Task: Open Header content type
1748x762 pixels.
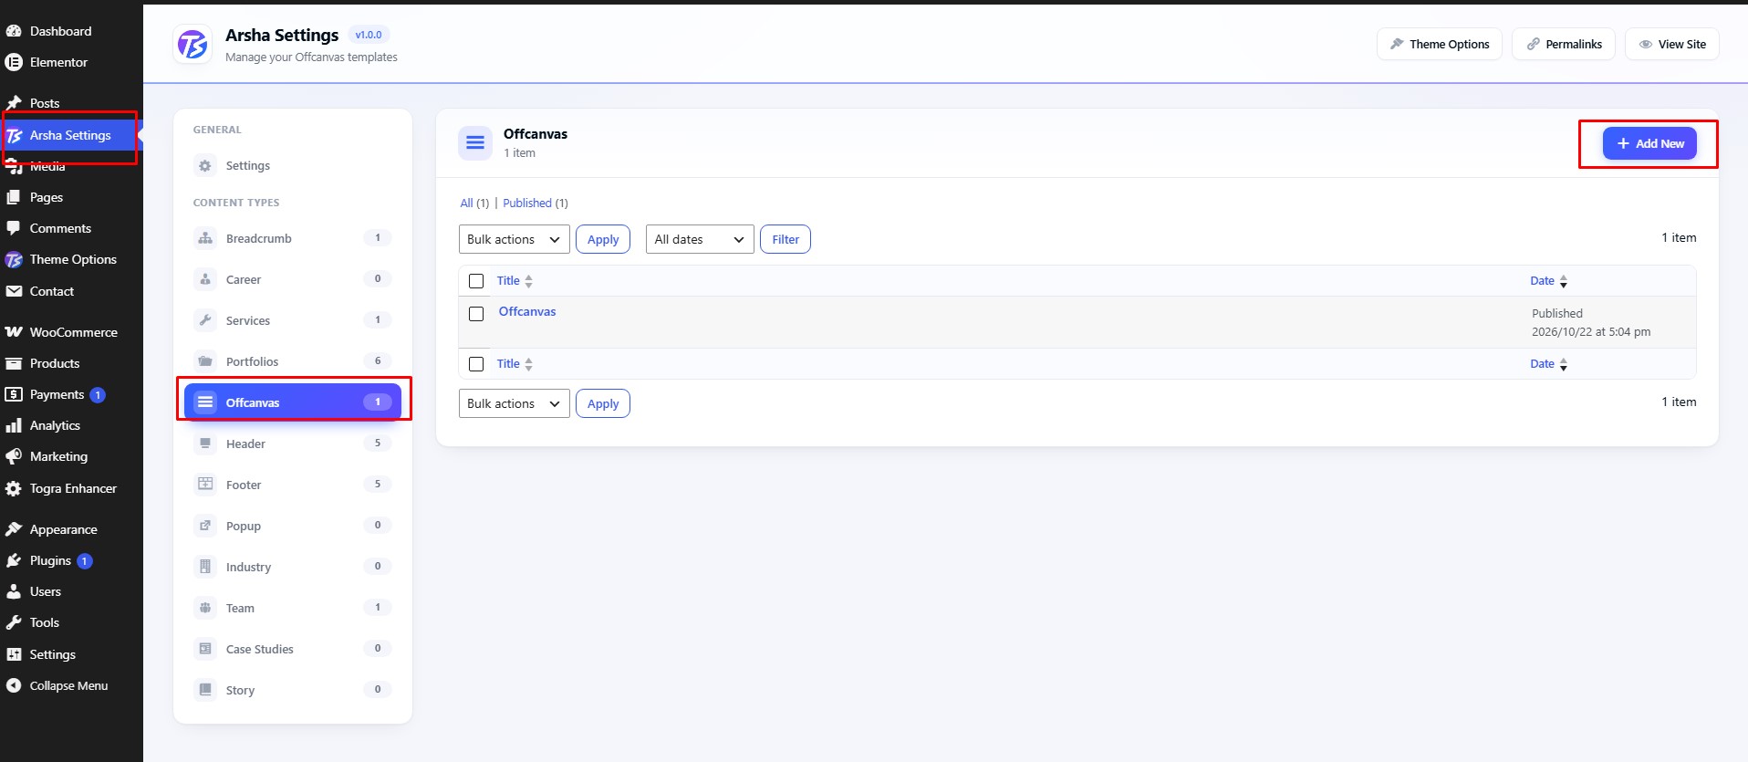Action: [293, 444]
